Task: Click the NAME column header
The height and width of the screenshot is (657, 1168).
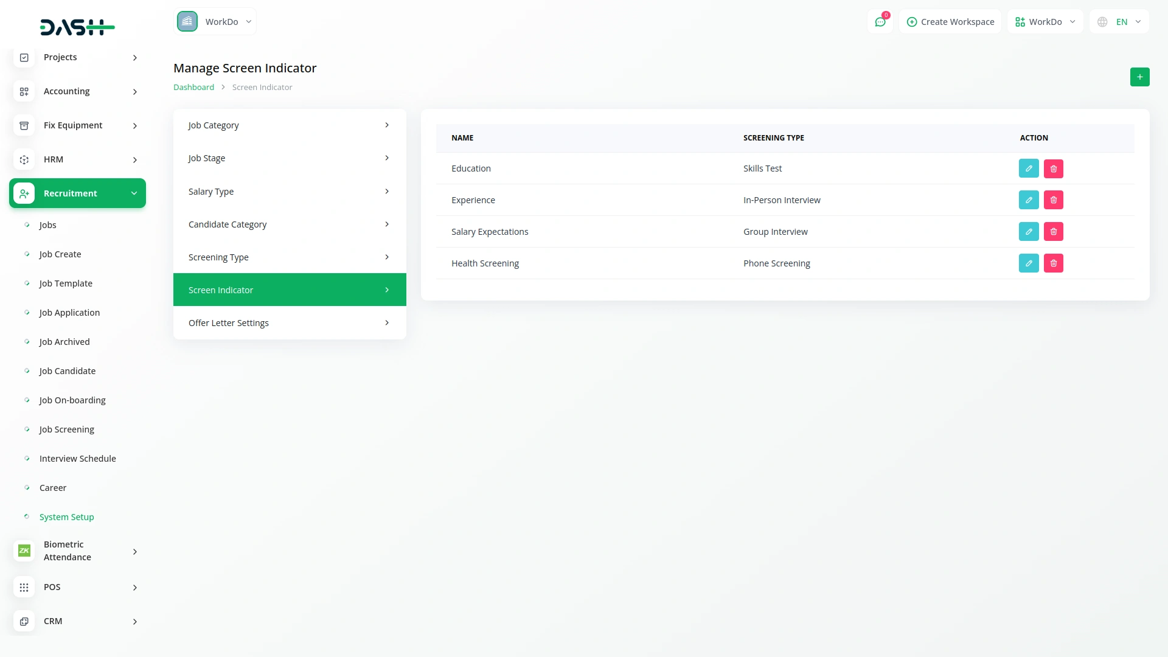Action: [462, 138]
